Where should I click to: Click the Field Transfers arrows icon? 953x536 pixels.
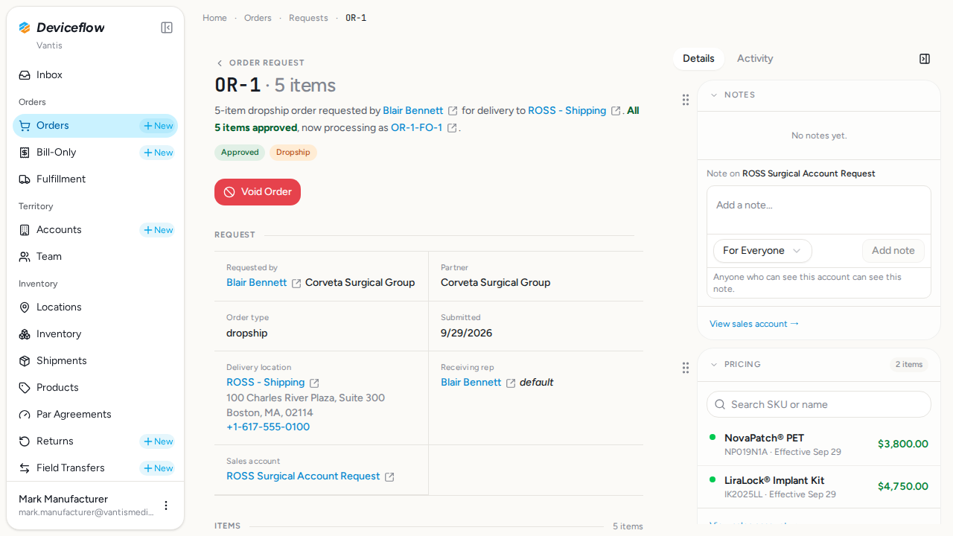click(x=25, y=468)
